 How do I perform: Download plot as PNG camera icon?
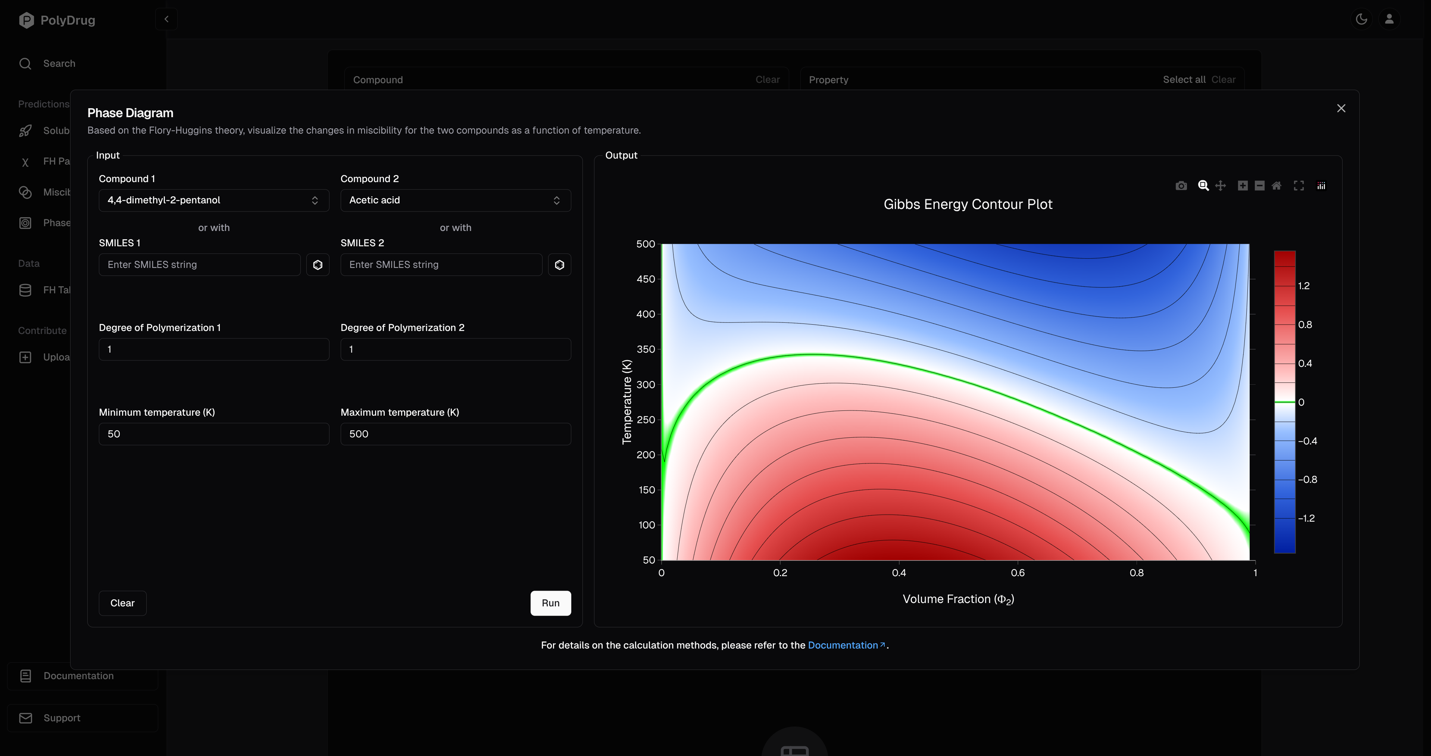point(1181,185)
